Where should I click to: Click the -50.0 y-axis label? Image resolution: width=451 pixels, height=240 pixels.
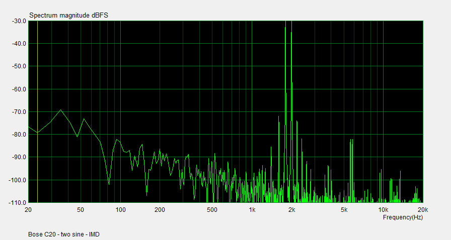[x=19, y=66]
